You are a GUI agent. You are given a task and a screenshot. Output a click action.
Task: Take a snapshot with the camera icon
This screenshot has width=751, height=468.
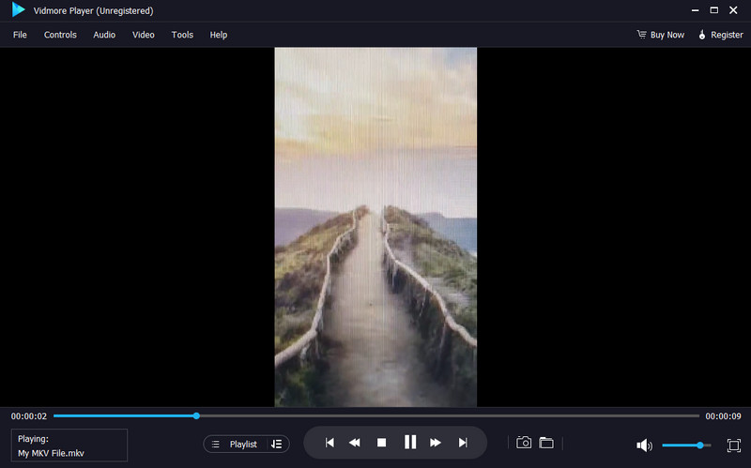[x=524, y=443]
